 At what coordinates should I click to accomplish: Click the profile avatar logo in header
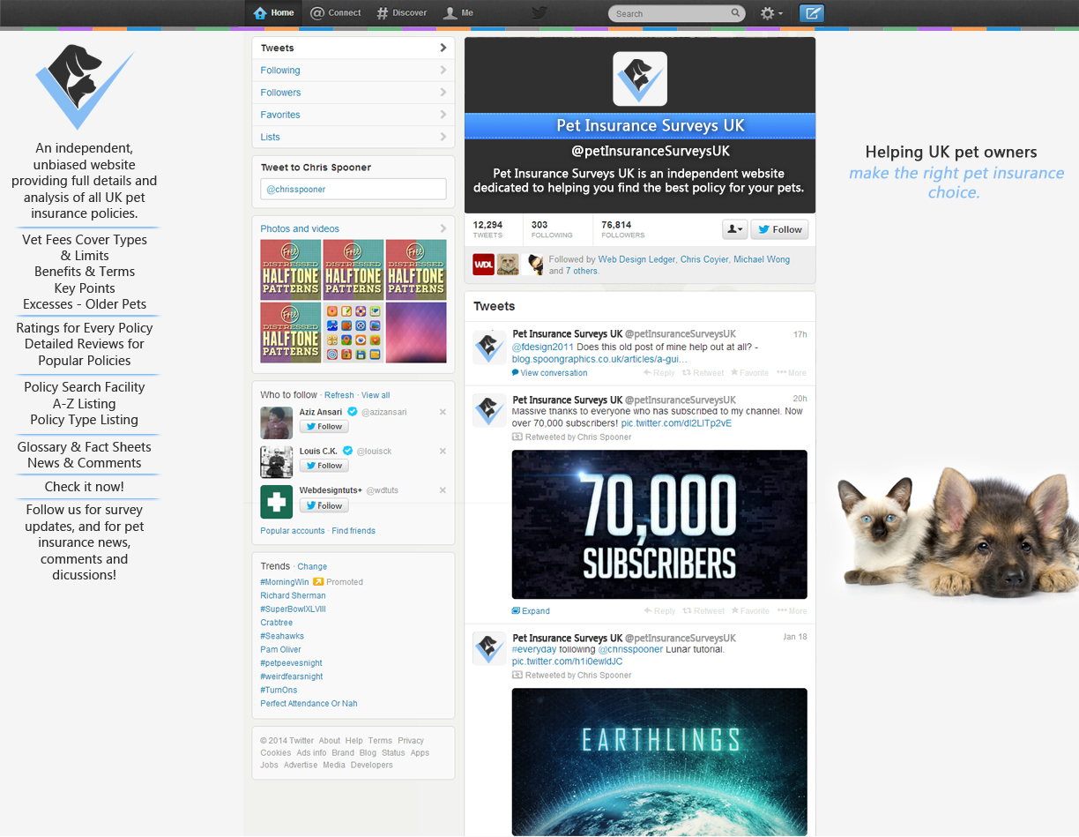pos(640,78)
